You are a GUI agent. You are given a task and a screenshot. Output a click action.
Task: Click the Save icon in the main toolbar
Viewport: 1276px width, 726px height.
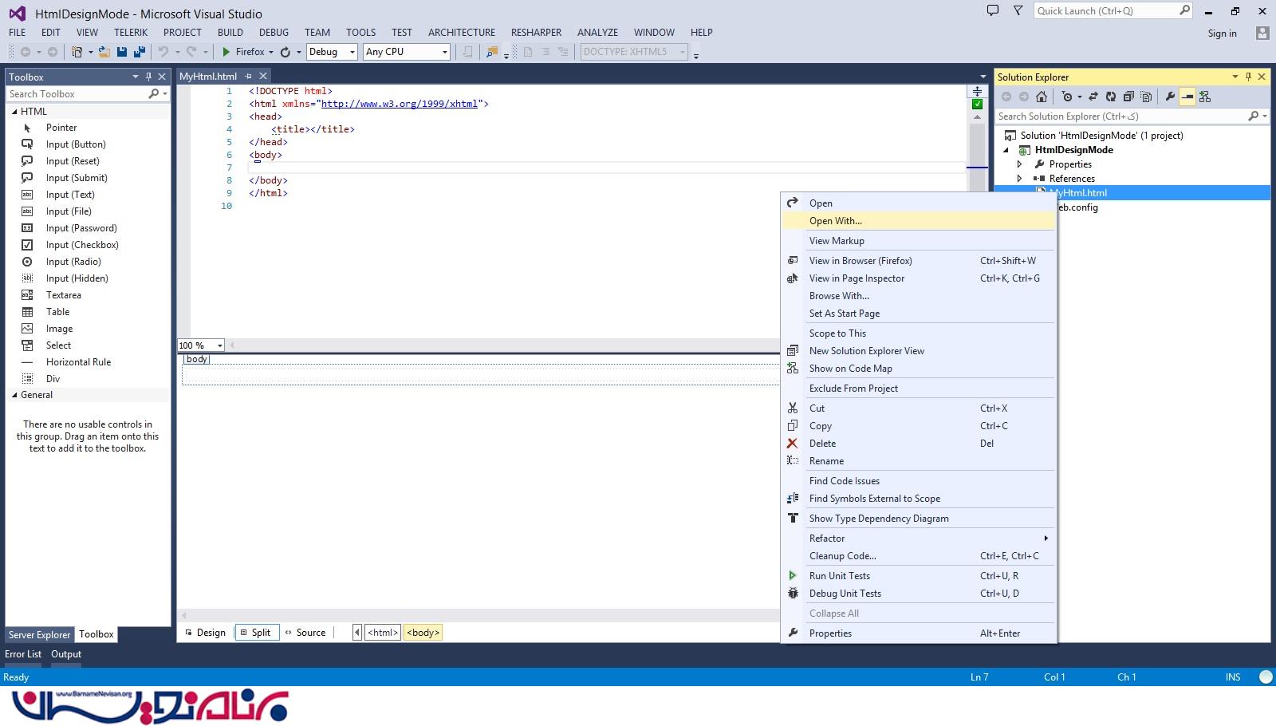click(122, 52)
